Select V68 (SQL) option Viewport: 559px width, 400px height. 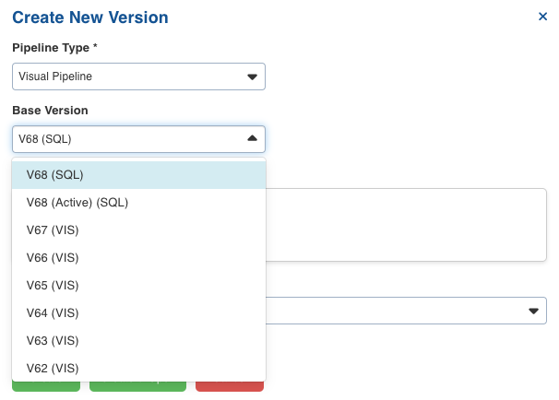click(138, 175)
